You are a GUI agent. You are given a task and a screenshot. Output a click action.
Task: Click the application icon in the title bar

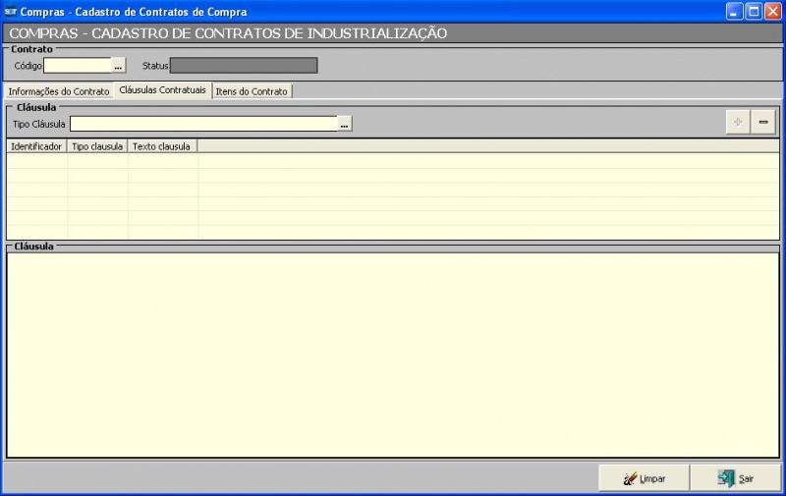(x=11, y=12)
